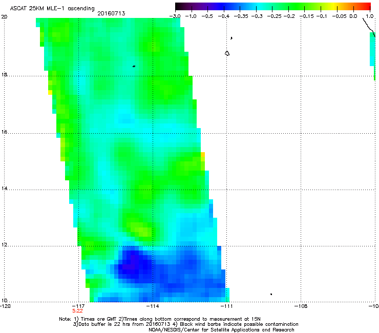Click colorbar label -0.4
Viewport: 379px width, 333px height.
[x=224, y=16]
